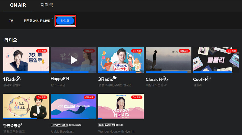Click the KBS WORLD ENGLISH logo
This screenshot has width=242, height=135.
click(111, 125)
